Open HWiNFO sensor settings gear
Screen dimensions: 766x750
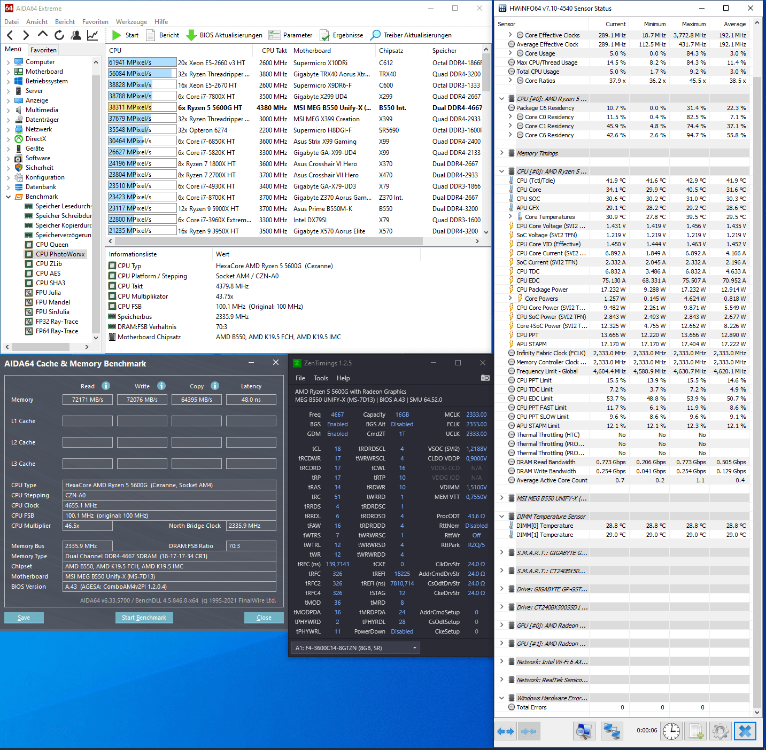point(720,731)
